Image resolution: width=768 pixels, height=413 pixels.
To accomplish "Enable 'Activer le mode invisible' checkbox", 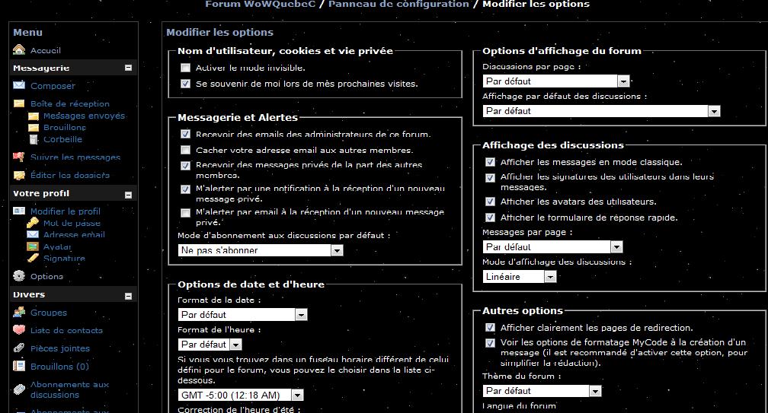I will (185, 68).
